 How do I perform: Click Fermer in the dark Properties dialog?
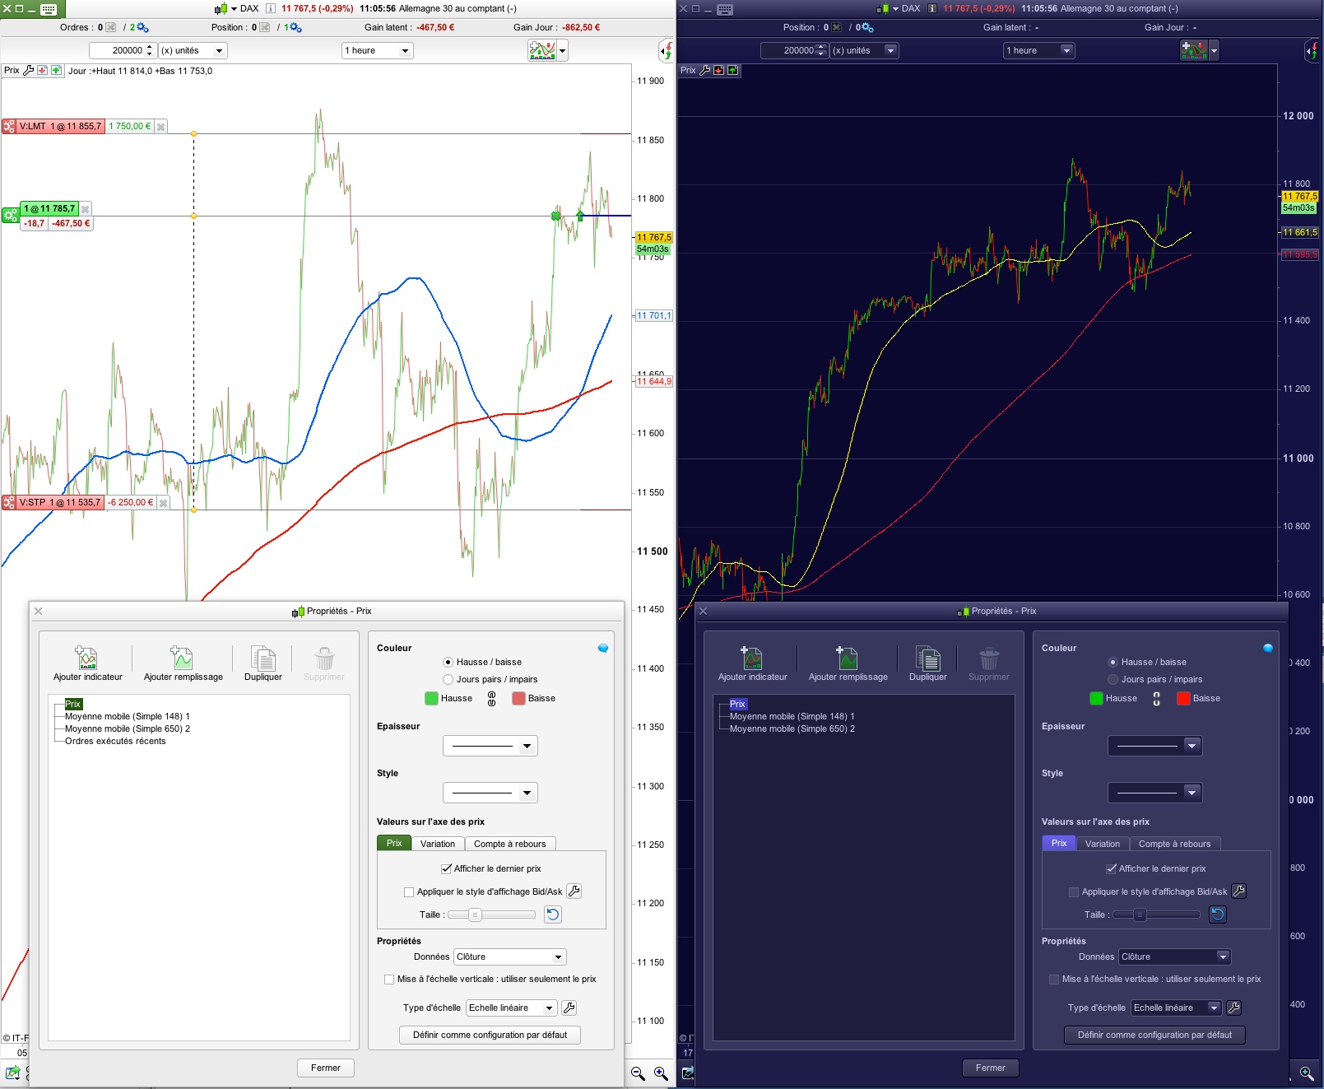tap(991, 1068)
